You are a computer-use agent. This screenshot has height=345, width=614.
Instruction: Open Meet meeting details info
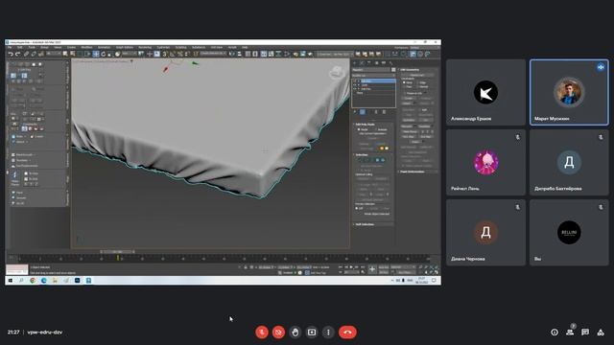[x=555, y=333]
